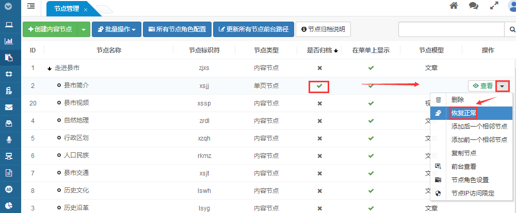Viewport: 516px width, 213px height.
Task: Open the chat messages icon
Action: pos(473,6)
